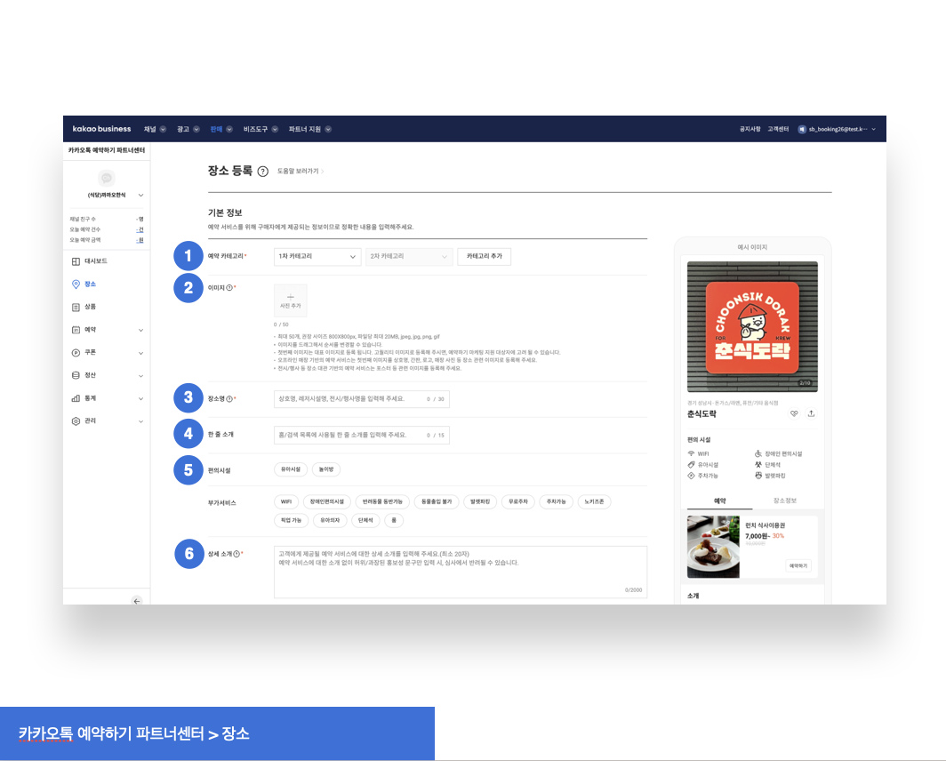This screenshot has height=761, width=946.
Task: Click the 카테고리 추가 button
Action: pyautogui.click(x=484, y=256)
